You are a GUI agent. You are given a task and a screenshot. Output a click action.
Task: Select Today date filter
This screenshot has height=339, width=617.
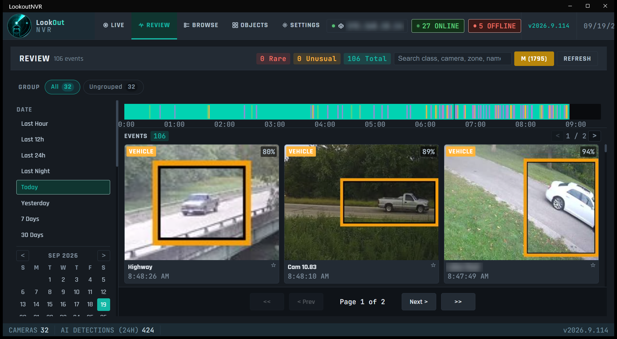[x=63, y=187]
